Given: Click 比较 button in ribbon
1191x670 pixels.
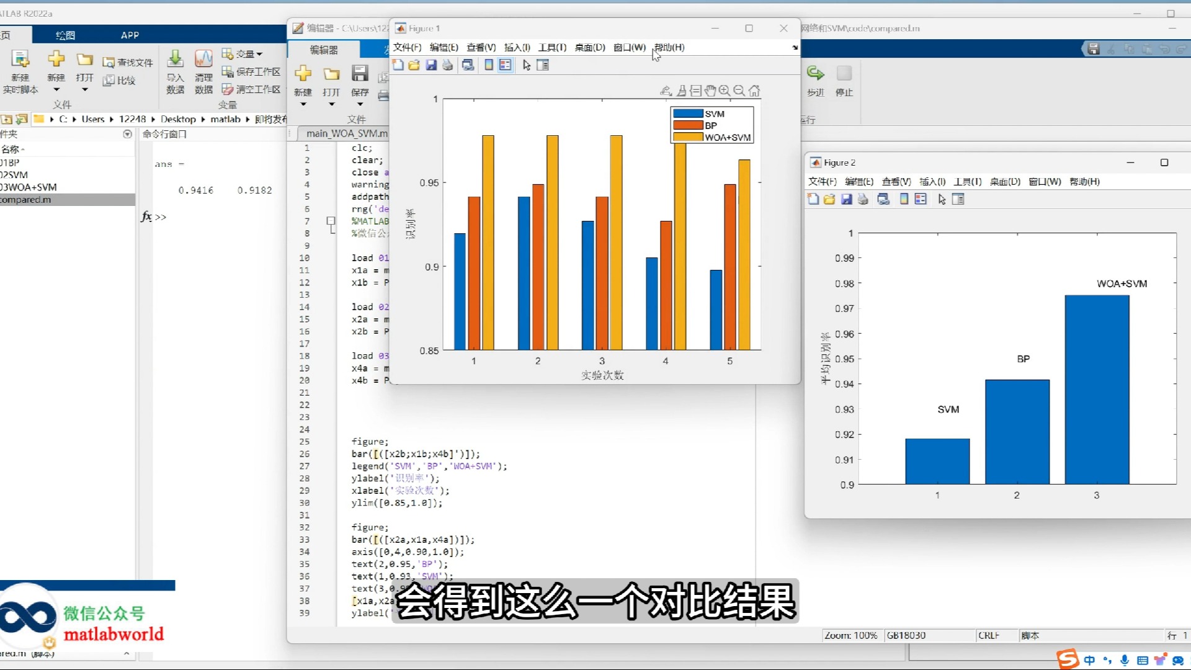Looking at the screenshot, I should [119, 80].
